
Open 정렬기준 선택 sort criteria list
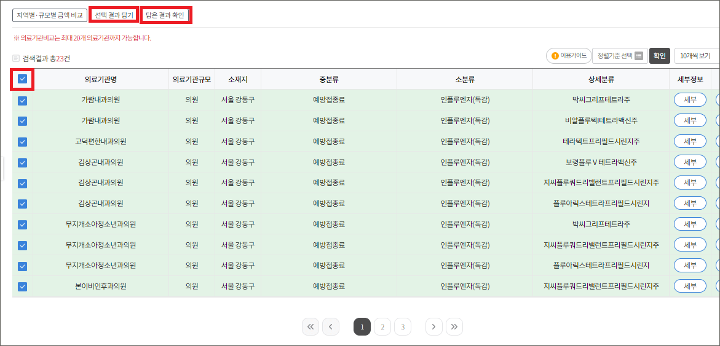click(x=620, y=56)
